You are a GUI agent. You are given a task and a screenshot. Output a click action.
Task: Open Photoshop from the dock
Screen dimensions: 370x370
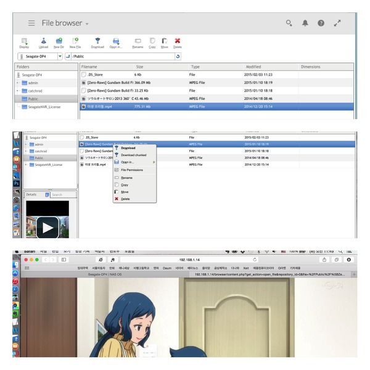pos(17,184)
